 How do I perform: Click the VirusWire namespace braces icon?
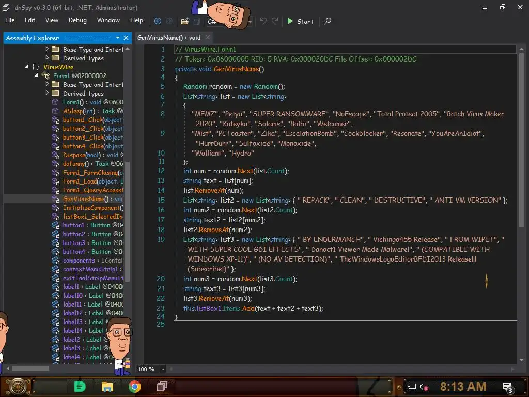[36, 67]
